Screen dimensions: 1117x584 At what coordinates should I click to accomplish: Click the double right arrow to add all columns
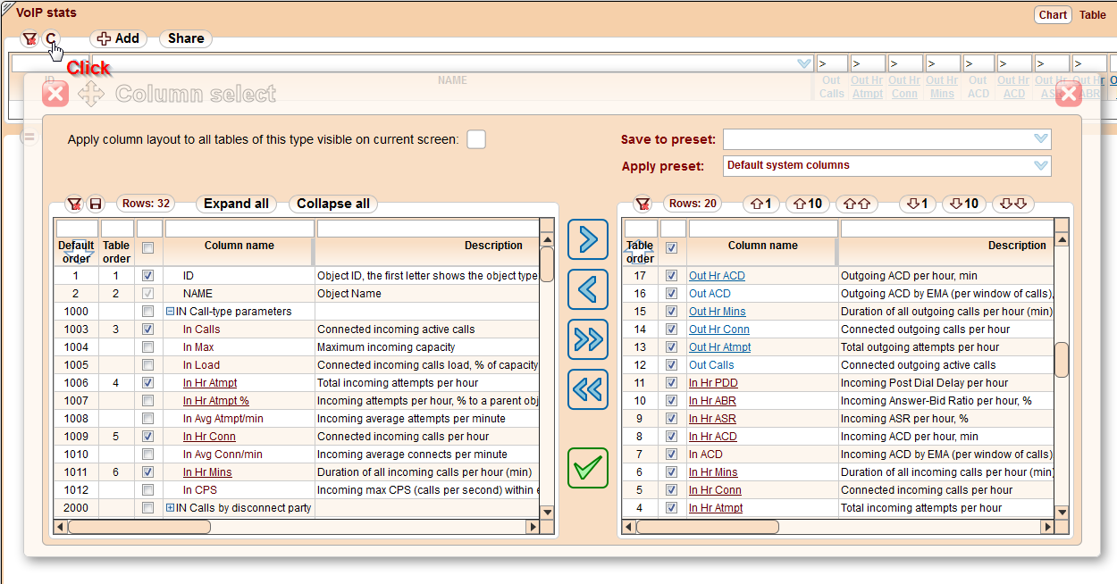[587, 339]
